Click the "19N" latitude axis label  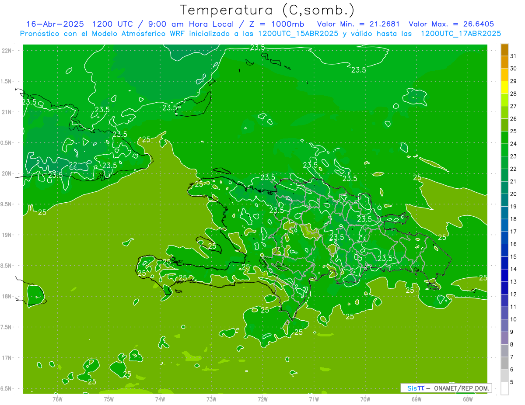[7, 235]
